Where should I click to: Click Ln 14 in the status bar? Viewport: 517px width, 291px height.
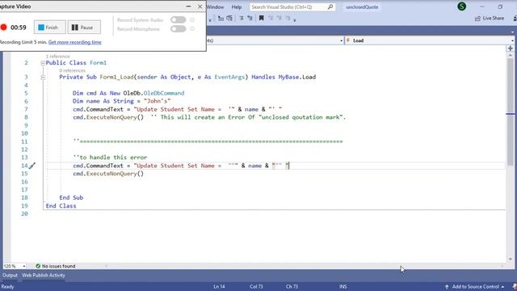coord(219,287)
